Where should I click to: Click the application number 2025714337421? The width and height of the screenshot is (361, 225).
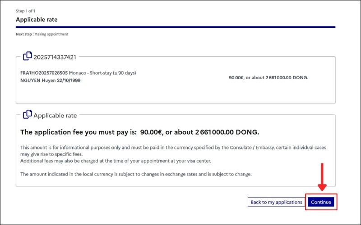click(55, 57)
